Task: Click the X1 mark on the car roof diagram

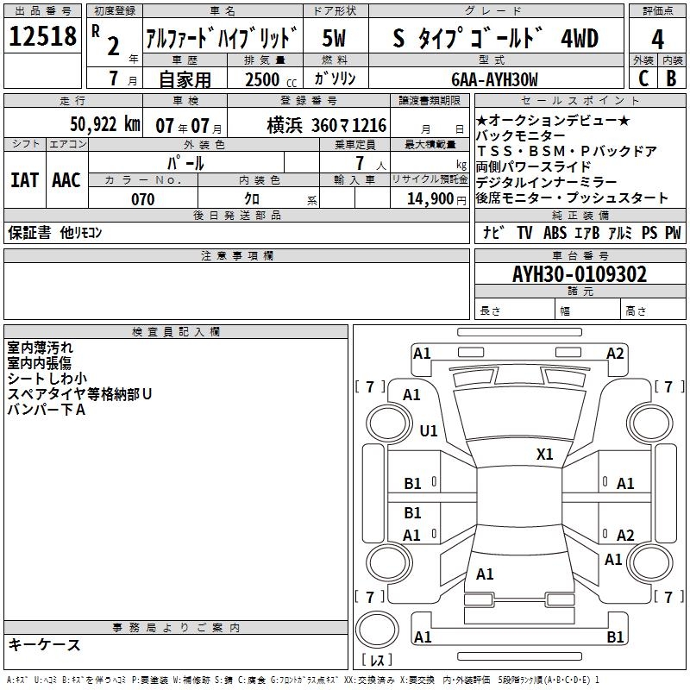Action: (x=544, y=455)
